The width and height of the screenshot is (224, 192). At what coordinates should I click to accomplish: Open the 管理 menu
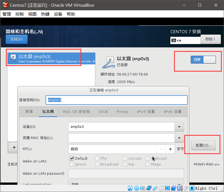[7, 14]
